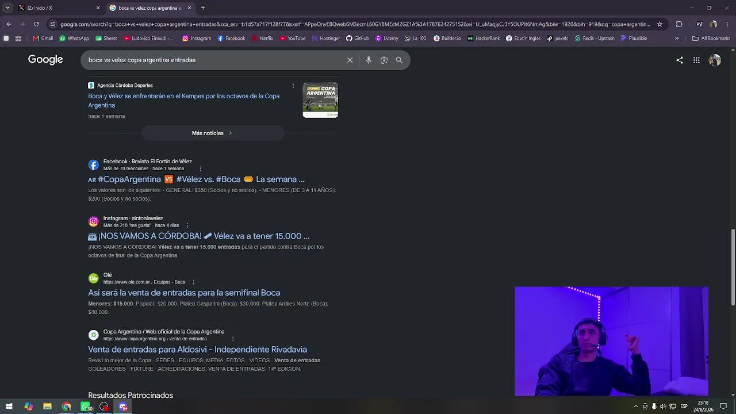The image size is (736, 414).
Task: Open 'Boca y Vélez se enfrentarán en el Kempes' article
Action: (x=184, y=101)
